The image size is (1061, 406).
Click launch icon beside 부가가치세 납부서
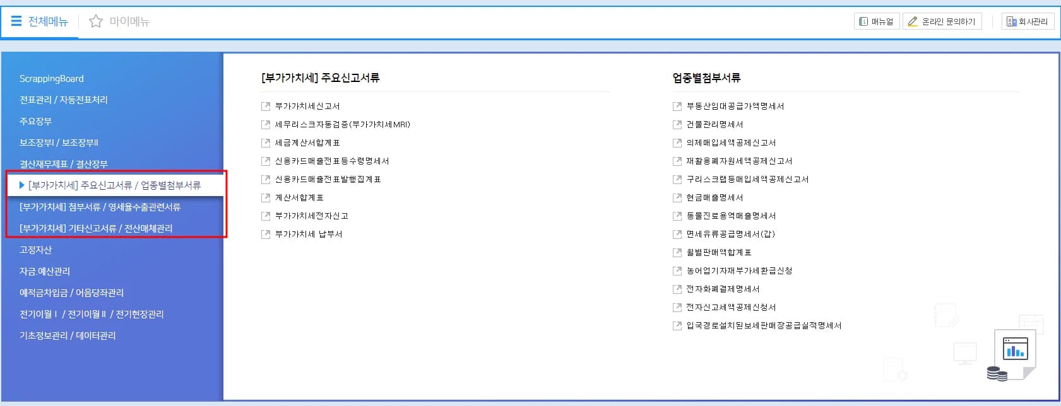click(x=266, y=235)
